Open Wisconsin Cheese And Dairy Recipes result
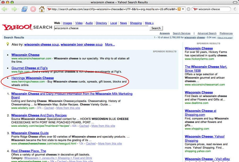Viewport: 239px width, 162px height. pyautogui.click(x=39, y=115)
